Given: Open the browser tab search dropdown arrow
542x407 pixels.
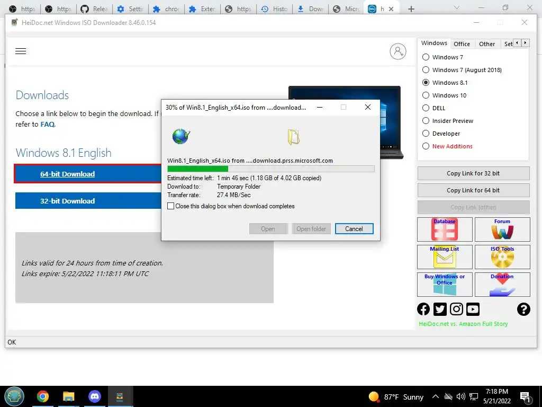Looking at the screenshot, I should [x=457, y=7].
